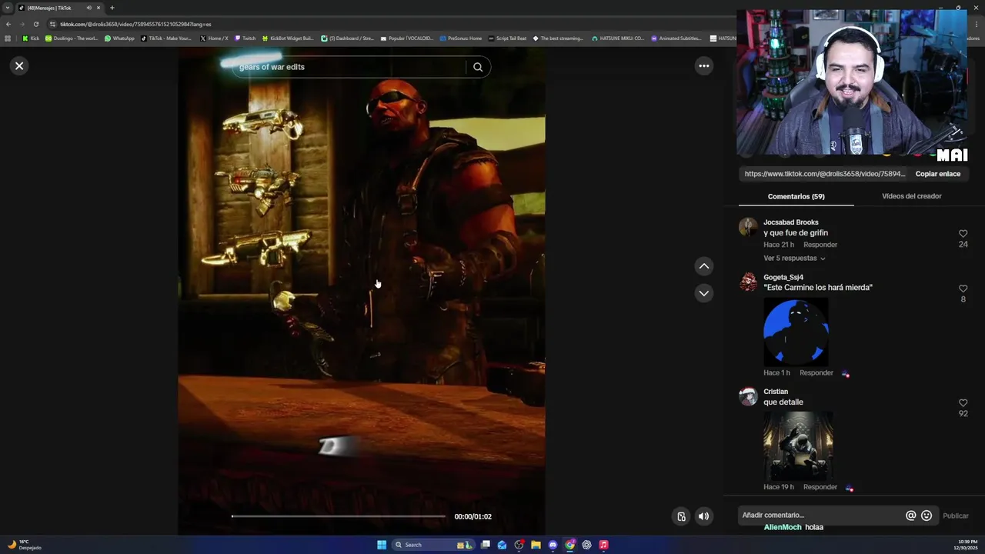Click Gogeta_Ssj4's avatar picture
985x554 pixels.
pos(748,282)
